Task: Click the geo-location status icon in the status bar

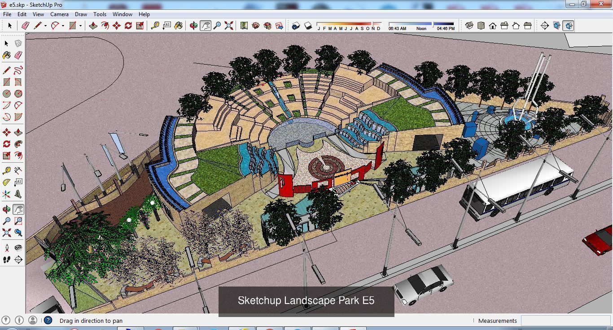Action: click(x=6, y=320)
